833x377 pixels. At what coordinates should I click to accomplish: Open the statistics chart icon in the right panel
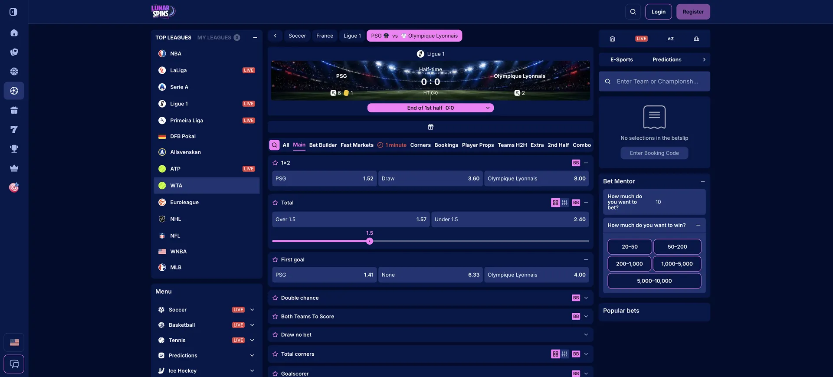pos(696,39)
